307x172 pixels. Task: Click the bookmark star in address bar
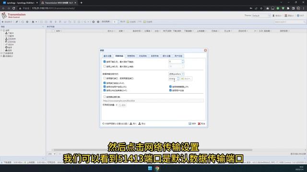tap(261, 8)
